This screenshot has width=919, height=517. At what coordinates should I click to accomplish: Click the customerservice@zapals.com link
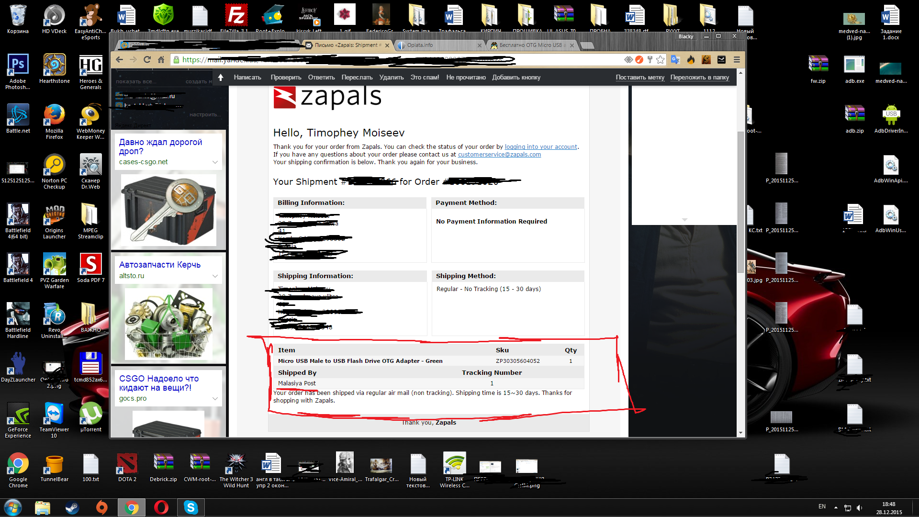(x=499, y=155)
